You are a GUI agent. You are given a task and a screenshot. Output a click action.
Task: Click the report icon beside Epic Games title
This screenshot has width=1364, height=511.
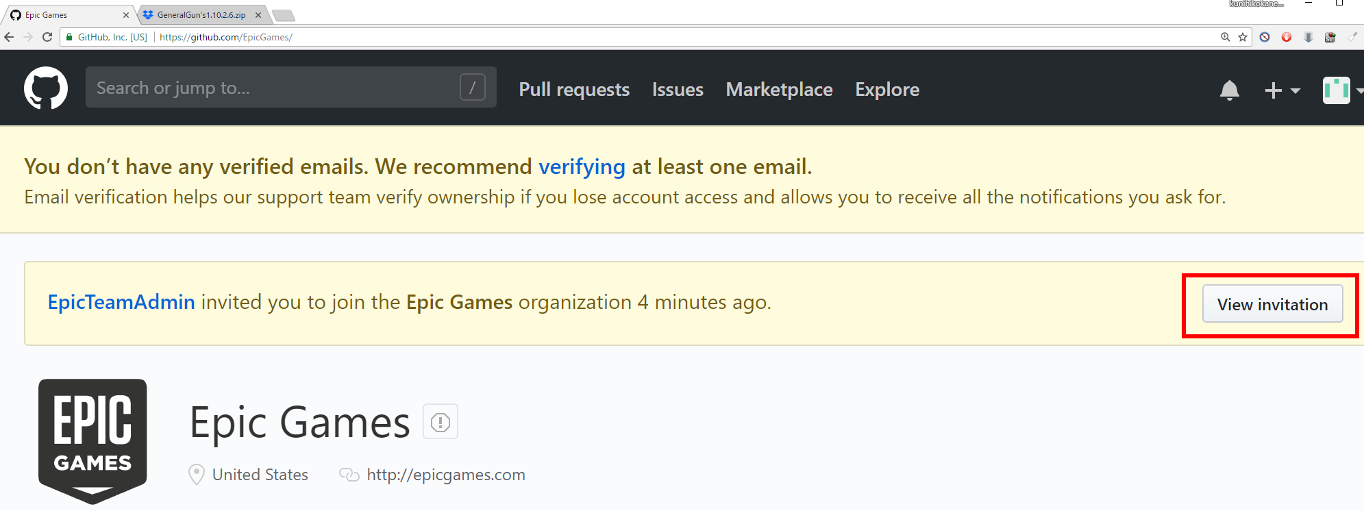(x=441, y=422)
